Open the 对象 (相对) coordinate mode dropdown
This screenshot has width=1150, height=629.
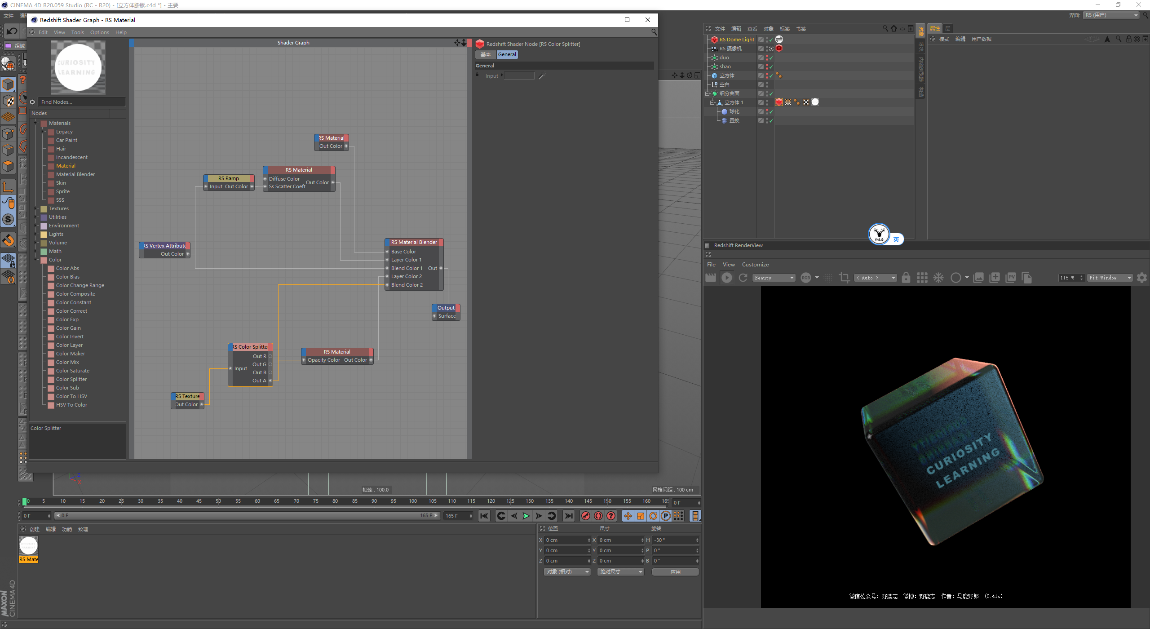567,571
